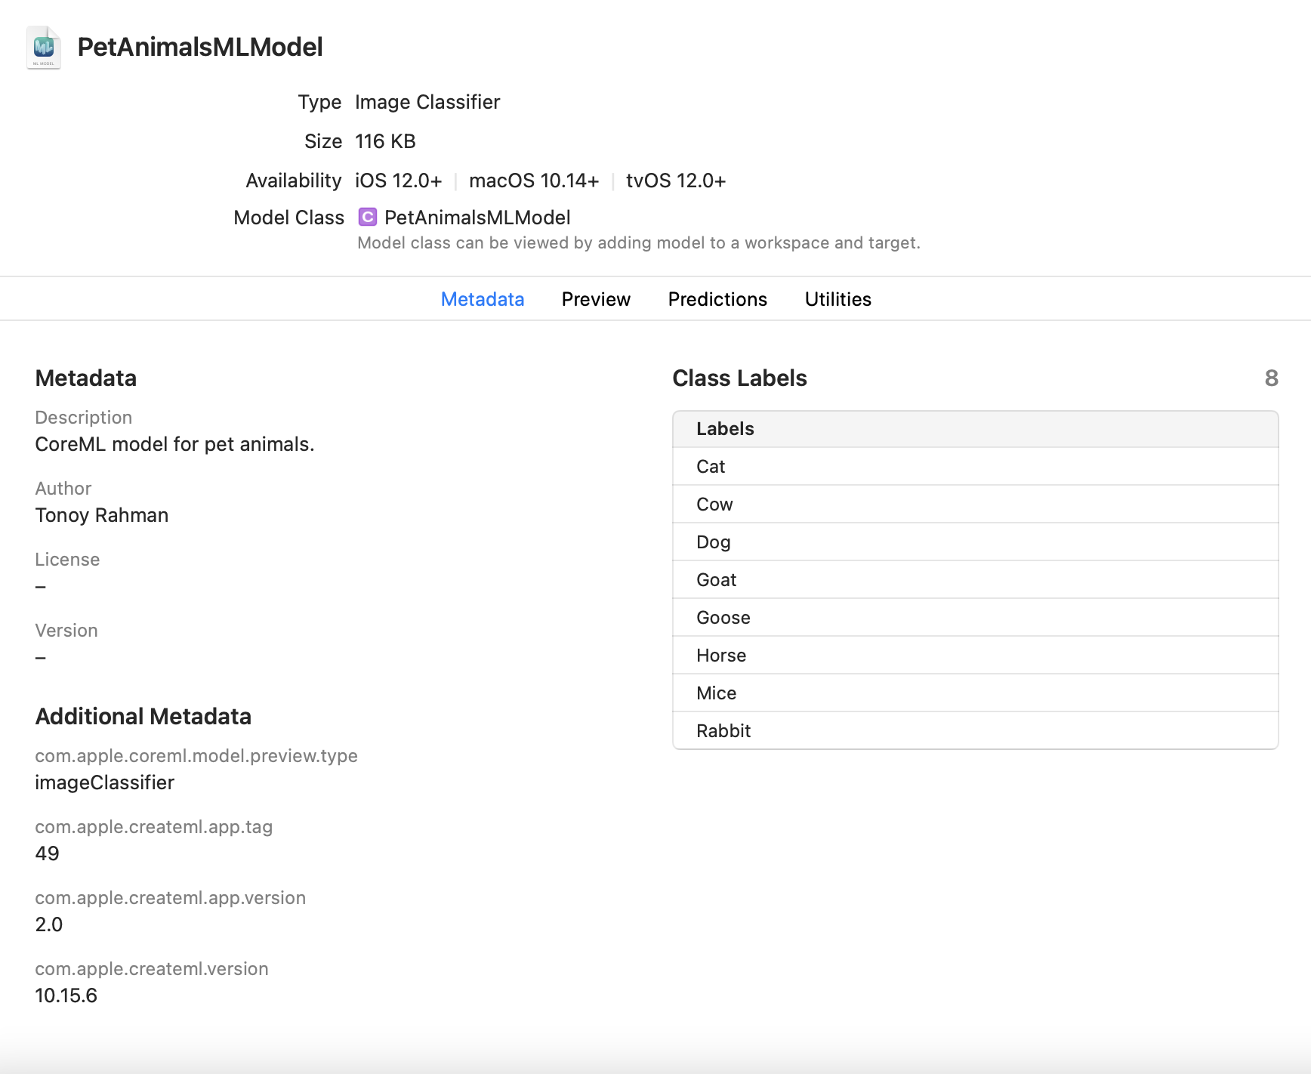The image size is (1311, 1074).
Task: Click the class labels count 8
Action: [1272, 378]
